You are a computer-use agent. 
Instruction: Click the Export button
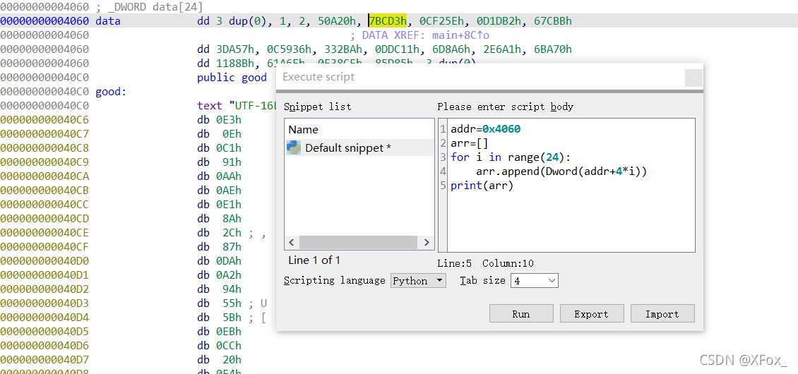tap(591, 313)
